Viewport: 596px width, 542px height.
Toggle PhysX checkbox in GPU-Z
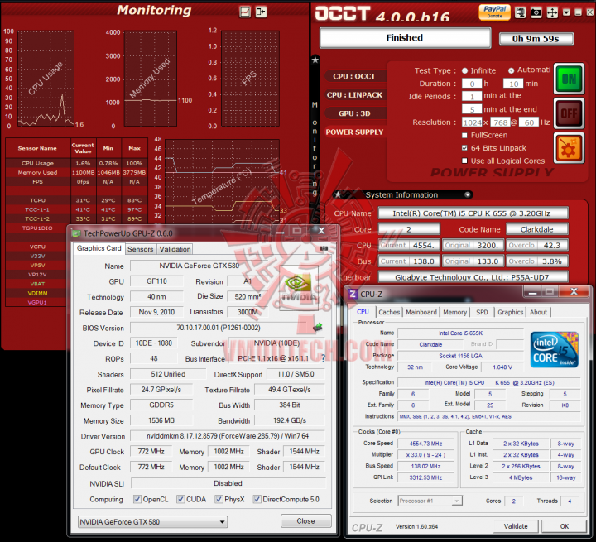point(219,499)
